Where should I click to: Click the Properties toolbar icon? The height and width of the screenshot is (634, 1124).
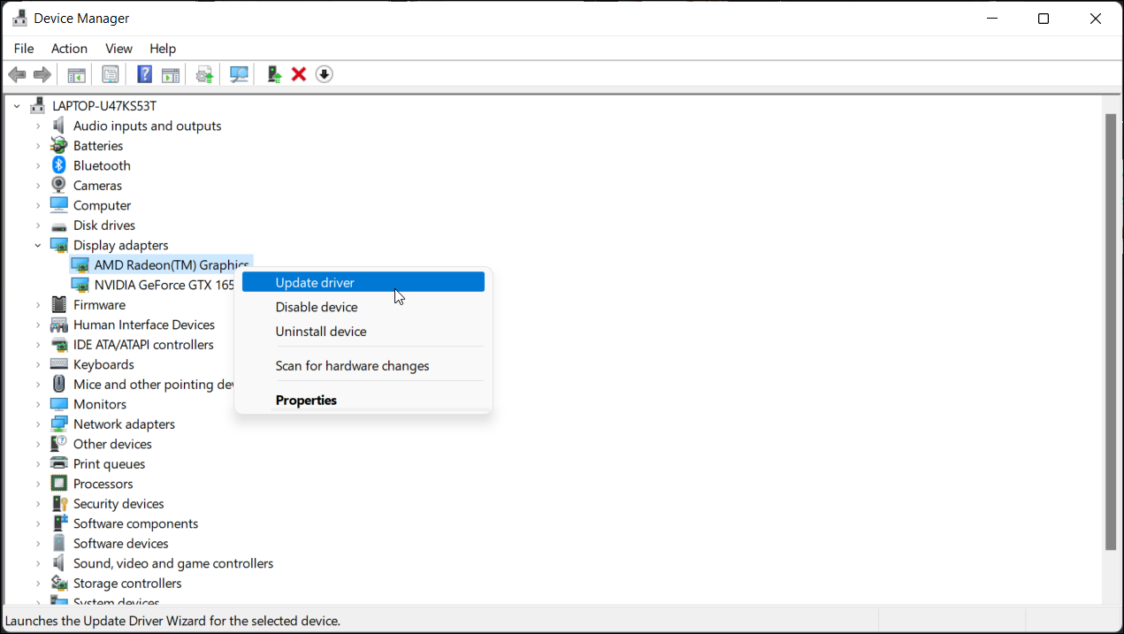point(111,75)
